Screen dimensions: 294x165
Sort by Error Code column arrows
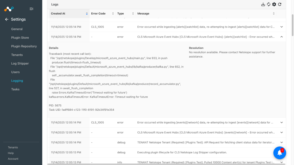click(x=113, y=14)
